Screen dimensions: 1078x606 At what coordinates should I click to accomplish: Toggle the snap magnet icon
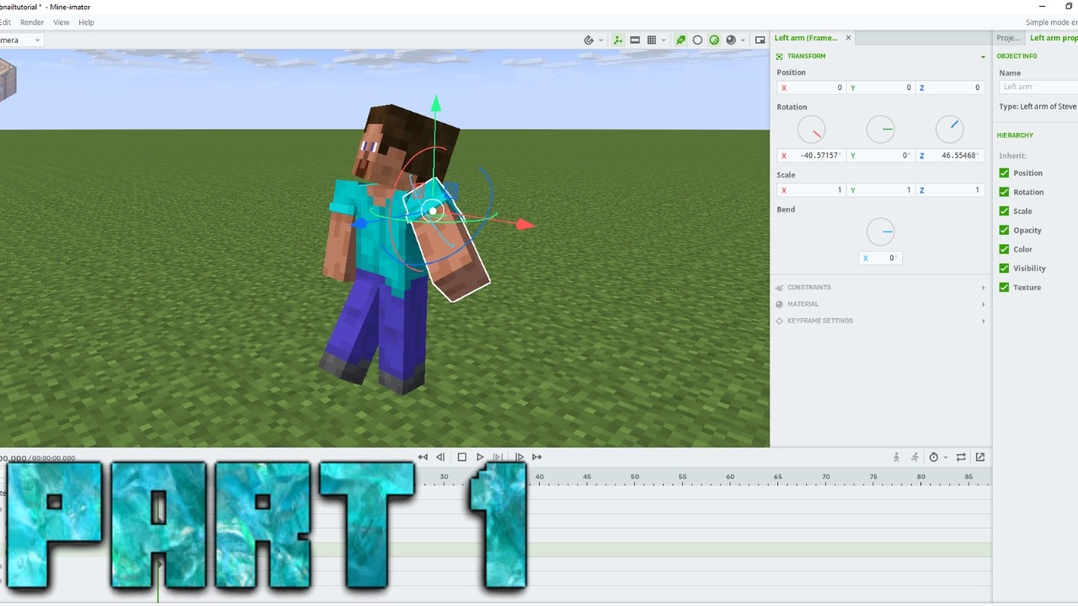590,40
